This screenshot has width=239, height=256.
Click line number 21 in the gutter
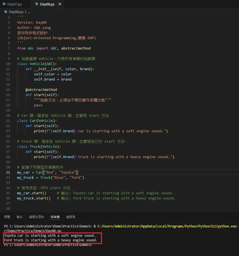click(8, 121)
